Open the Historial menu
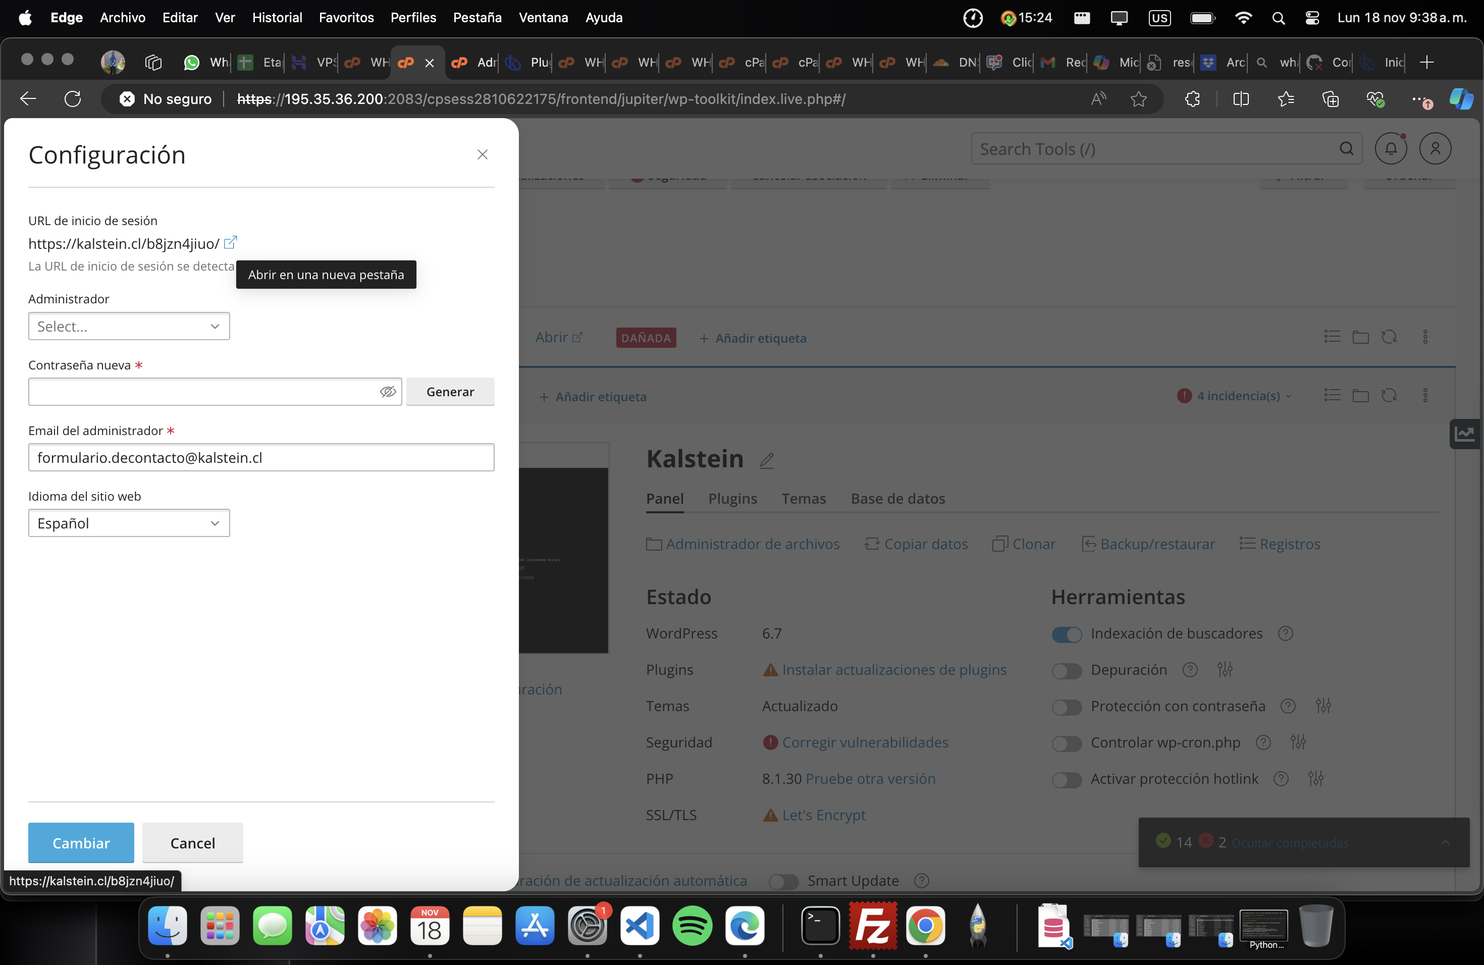Image resolution: width=1484 pixels, height=965 pixels. 277,18
